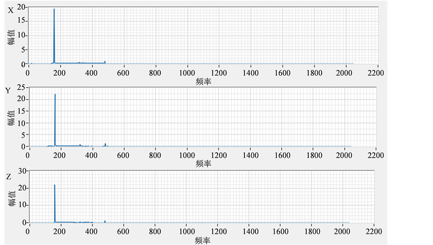Viewport: 433px width, 245px height.
Task: Click the small peak near 480 in Y chart
Action: tap(105, 144)
